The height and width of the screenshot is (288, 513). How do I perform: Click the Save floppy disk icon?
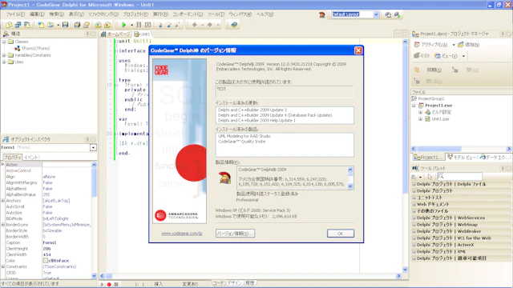65,25
